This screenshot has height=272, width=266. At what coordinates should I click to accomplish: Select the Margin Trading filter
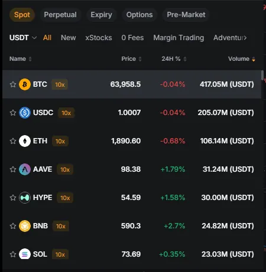(x=179, y=38)
